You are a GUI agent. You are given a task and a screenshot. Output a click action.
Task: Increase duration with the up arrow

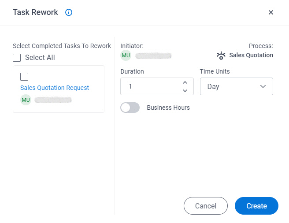click(x=185, y=83)
